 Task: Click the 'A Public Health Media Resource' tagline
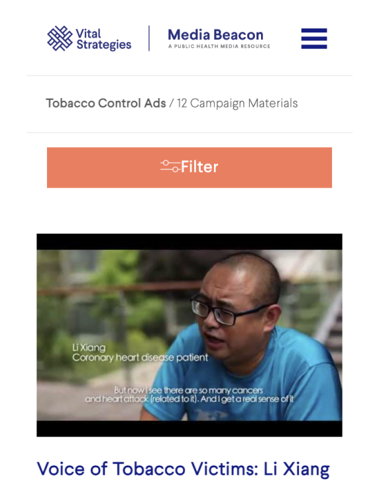click(219, 46)
